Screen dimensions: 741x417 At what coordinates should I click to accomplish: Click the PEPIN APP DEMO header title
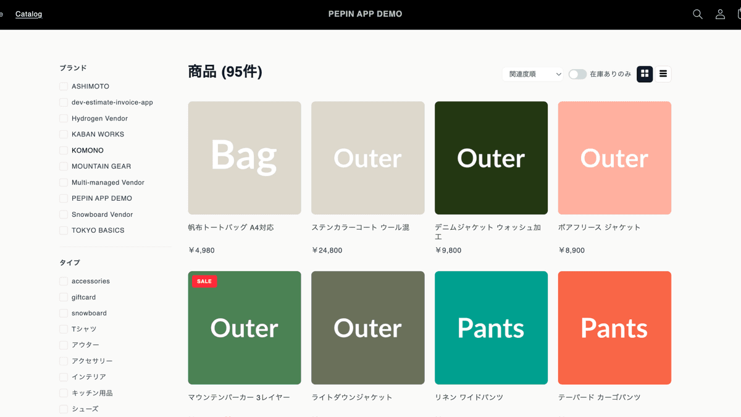(365, 14)
